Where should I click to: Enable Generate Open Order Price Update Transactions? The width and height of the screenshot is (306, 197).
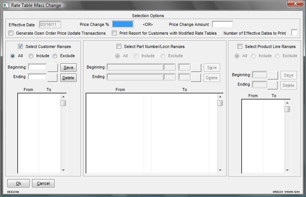pyautogui.click(x=11, y=33)
